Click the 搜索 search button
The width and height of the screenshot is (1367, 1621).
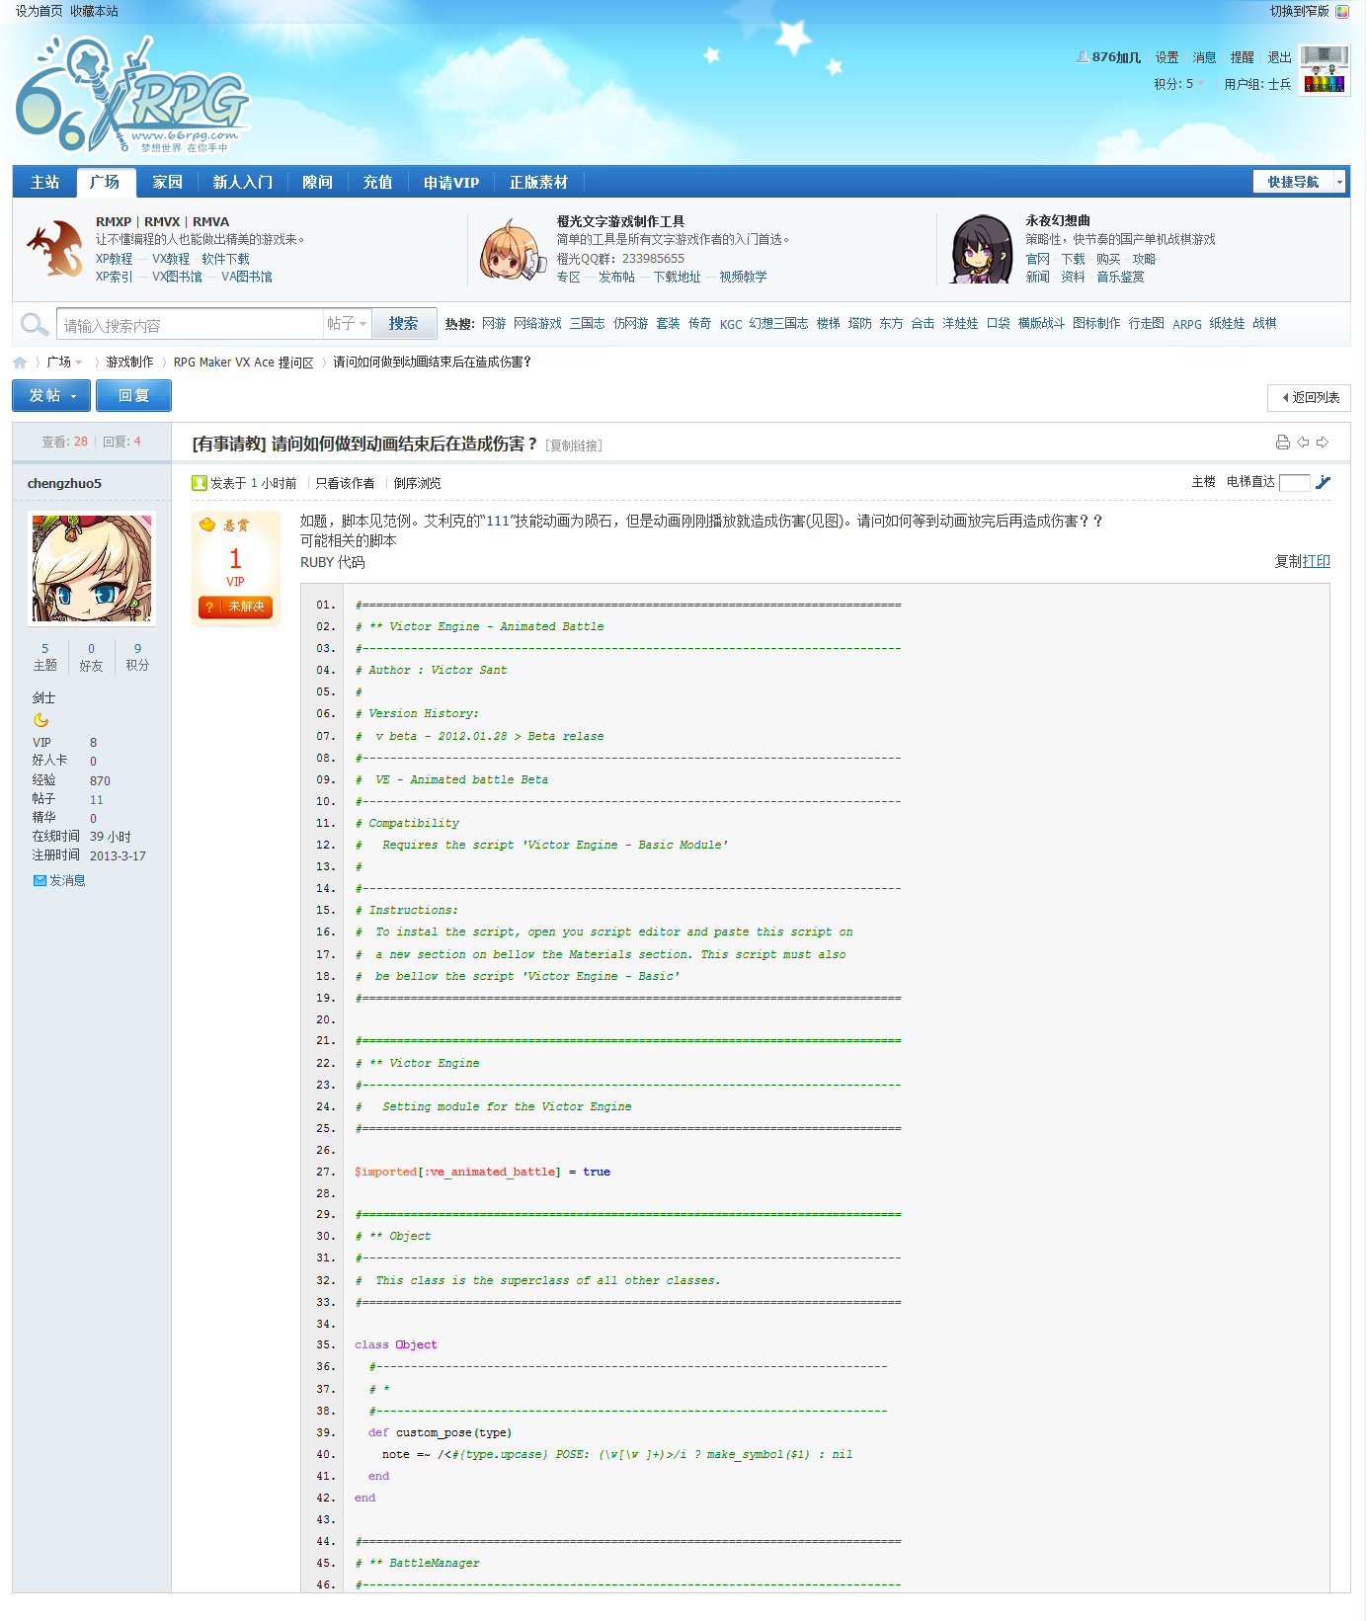403,323
